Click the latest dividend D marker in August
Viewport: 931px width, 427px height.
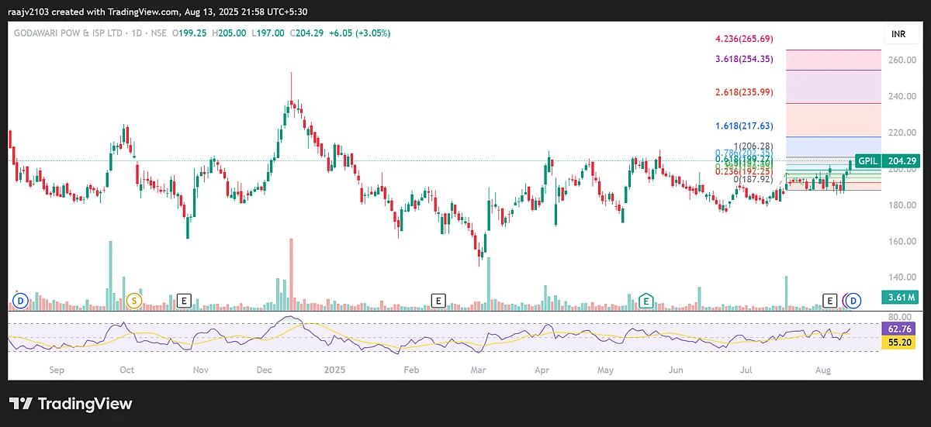pos(853,299)
